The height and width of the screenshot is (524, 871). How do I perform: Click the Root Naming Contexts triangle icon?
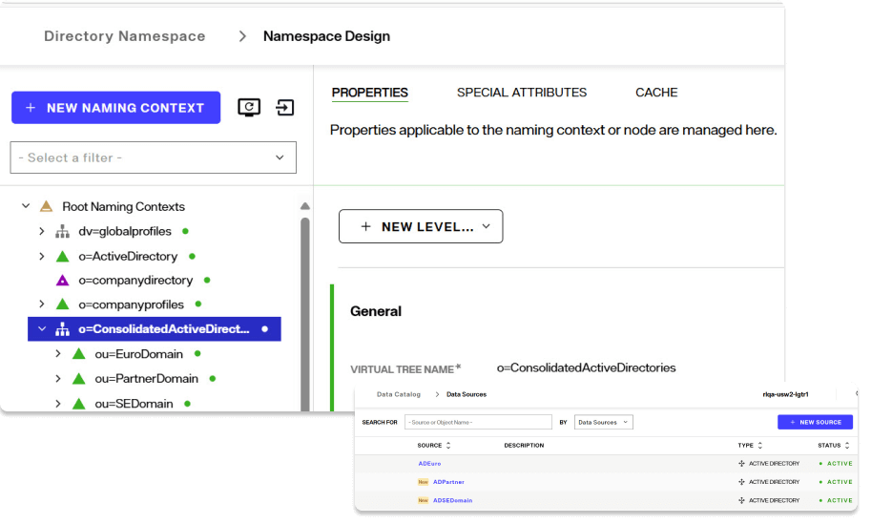46,206
